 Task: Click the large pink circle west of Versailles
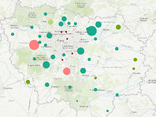coord(34,45)
